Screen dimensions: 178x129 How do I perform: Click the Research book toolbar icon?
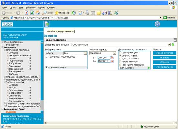tap(110, 13)
